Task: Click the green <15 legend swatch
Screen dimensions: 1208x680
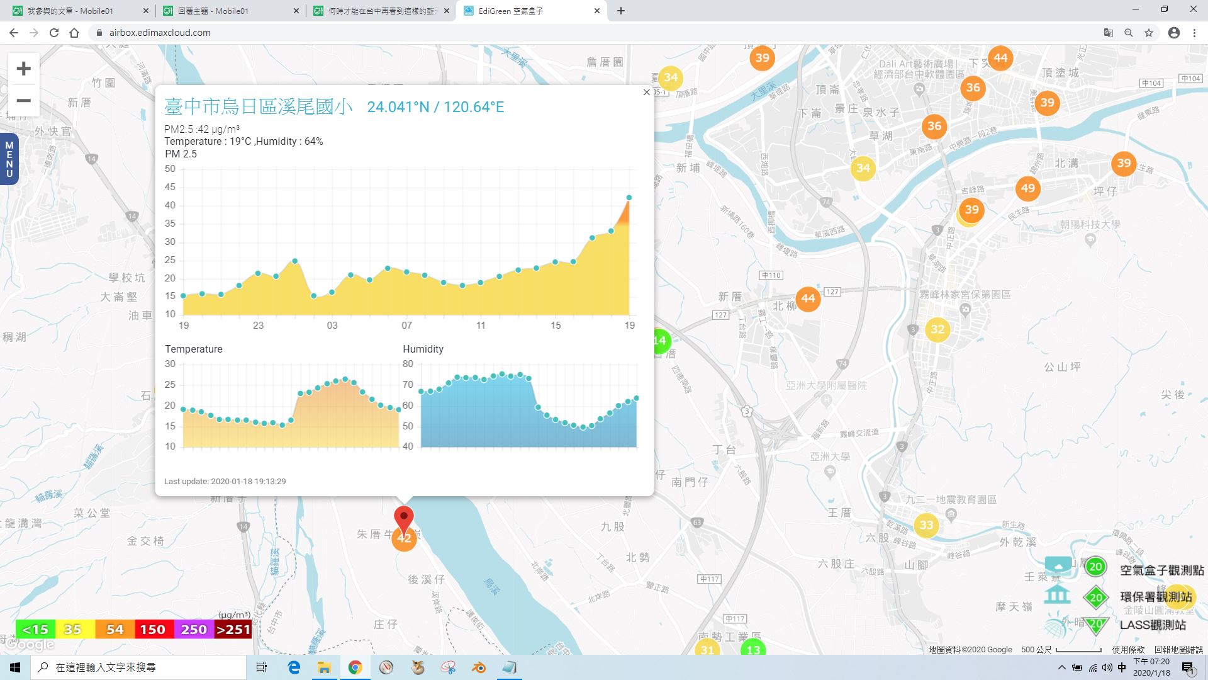Action: [x=35, y=629]
